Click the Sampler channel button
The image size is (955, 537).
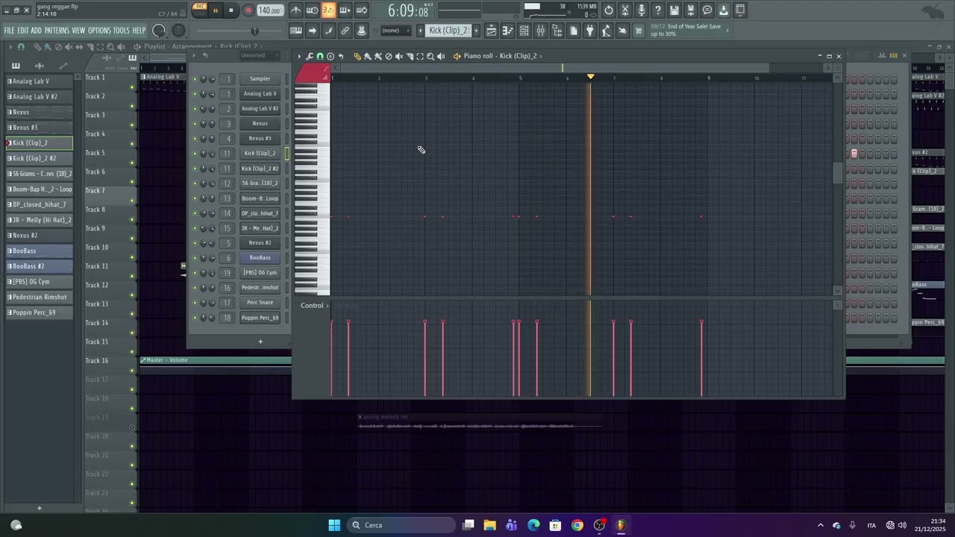[x=260, y=78]
